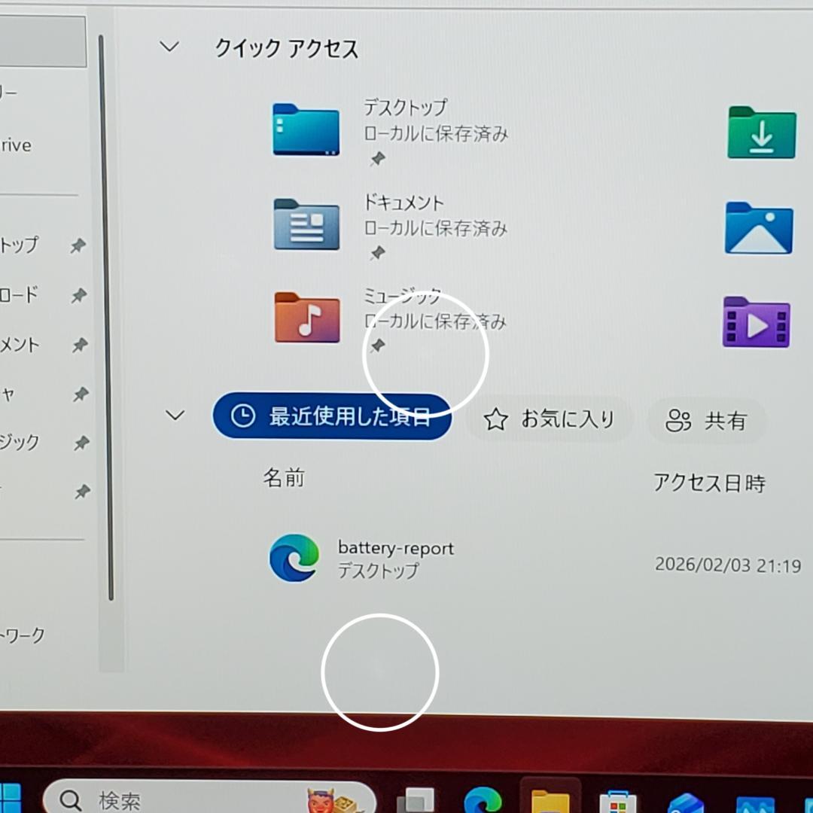The height and width of the screenshot is (813, 813).
Task: Open the ドキュメント folder icon
Action: click(x=306, y=224)
